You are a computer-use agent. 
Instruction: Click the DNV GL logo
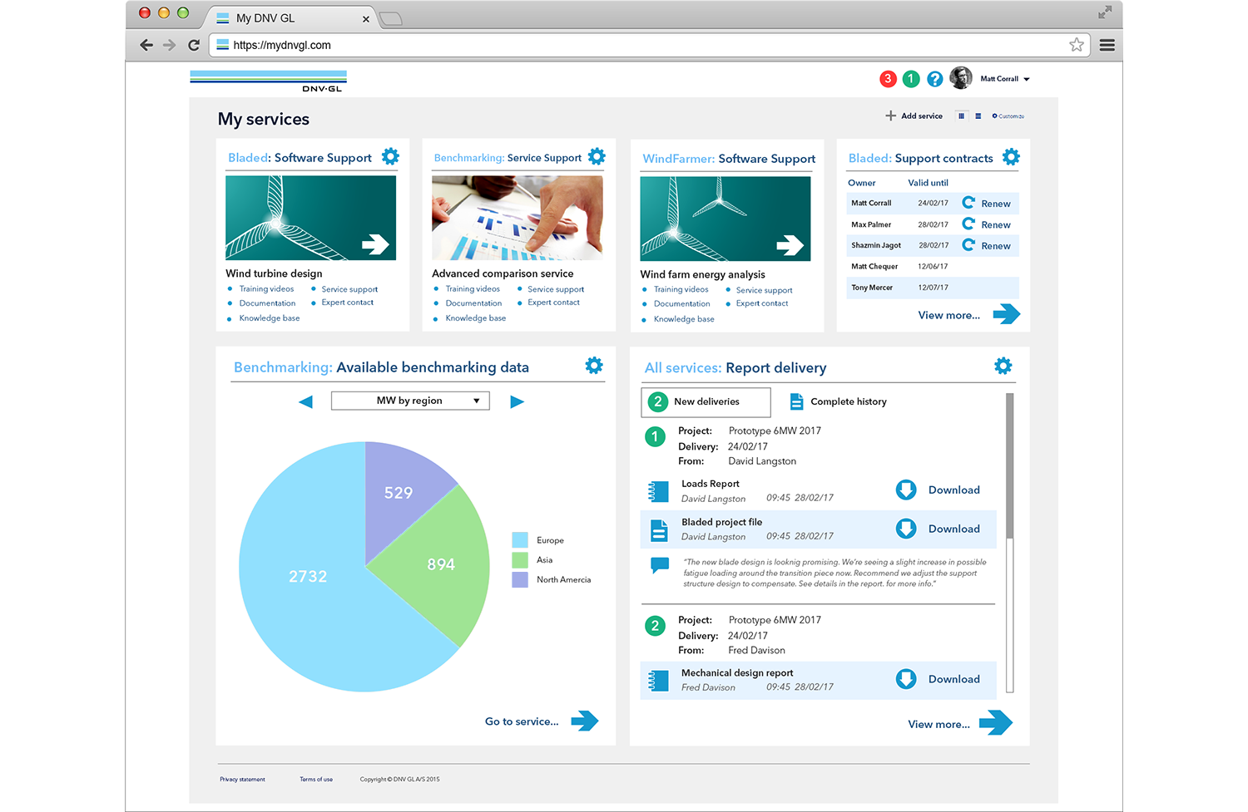click(x=268, y=81)
